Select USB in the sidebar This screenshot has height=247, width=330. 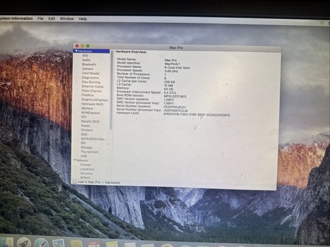[84, 156]
